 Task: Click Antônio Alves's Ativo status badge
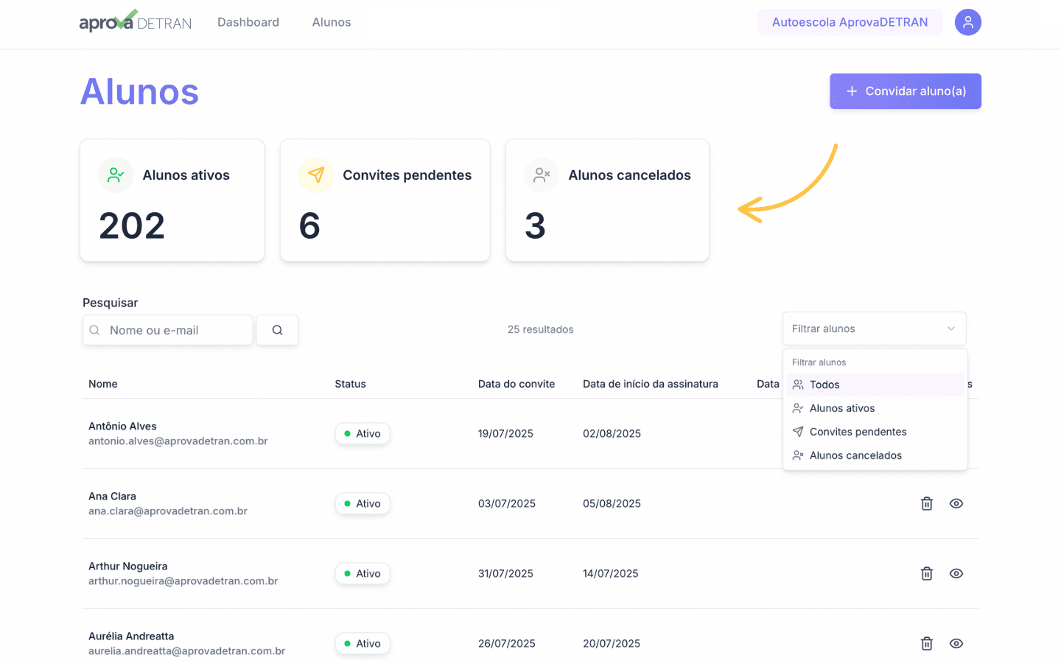click(363, 434)
